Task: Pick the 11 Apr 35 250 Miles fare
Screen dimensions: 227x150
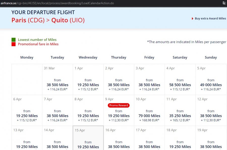Action: 180,116
